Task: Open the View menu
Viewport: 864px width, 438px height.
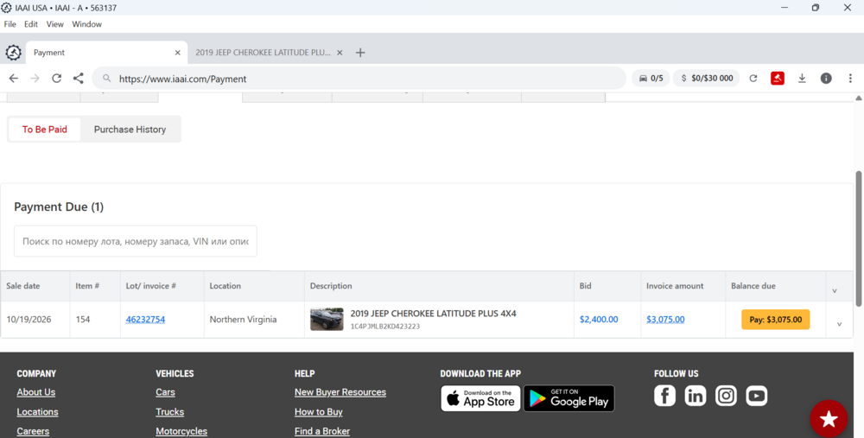Action: pyautogui.click(x=55, y=24)
